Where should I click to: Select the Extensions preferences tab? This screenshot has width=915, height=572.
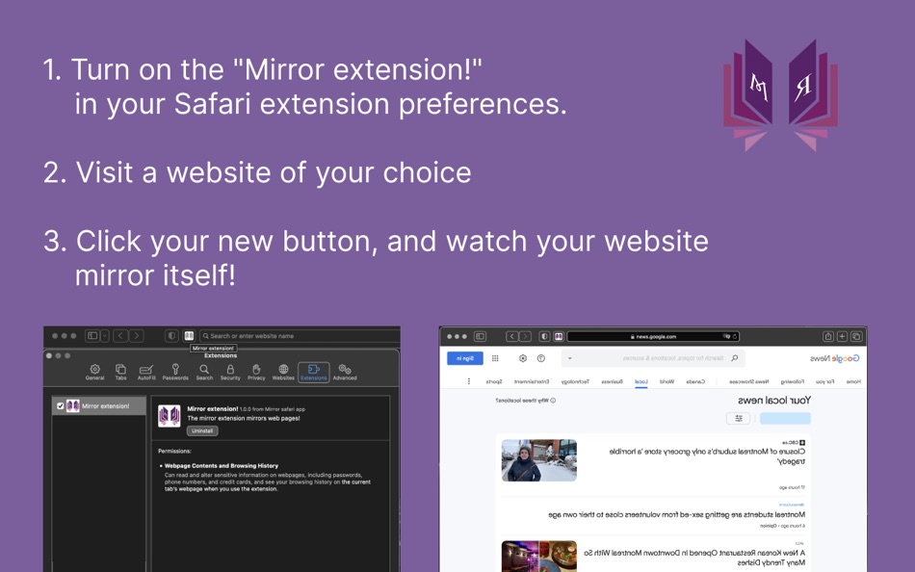click(x=313, y=372)
